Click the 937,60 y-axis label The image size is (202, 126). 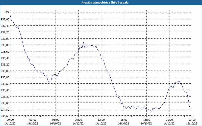tap(5, 19)
